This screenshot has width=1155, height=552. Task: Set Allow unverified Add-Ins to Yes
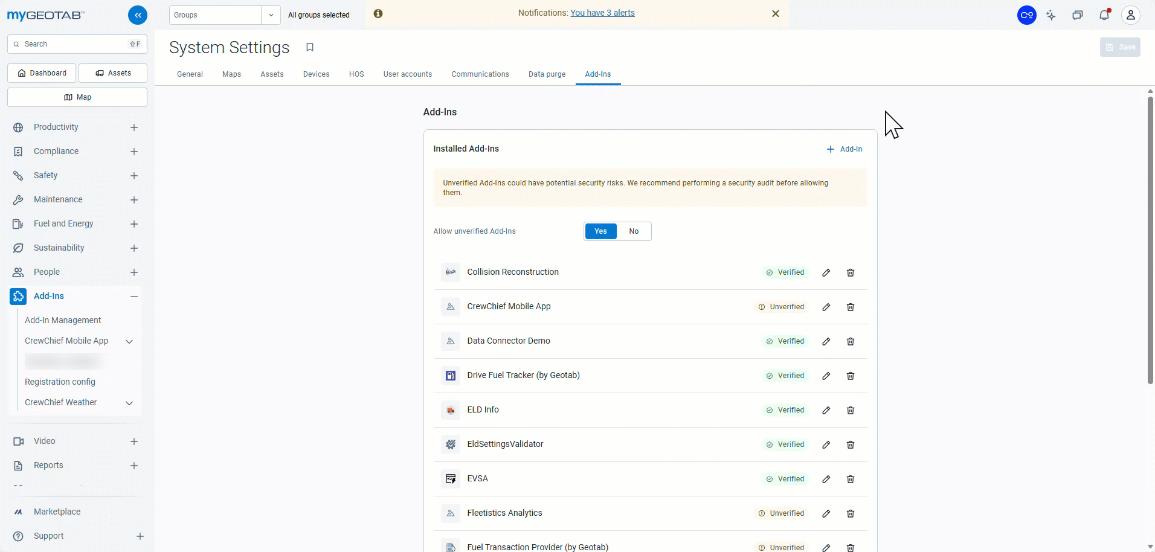point(600,231)
